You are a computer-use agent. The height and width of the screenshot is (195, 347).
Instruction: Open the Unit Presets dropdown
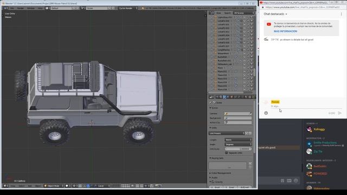pyautogui.click(x=227, y=133)
